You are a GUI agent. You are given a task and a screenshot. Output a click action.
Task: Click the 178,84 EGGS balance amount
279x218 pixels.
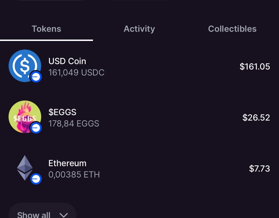tap(74, 124)
